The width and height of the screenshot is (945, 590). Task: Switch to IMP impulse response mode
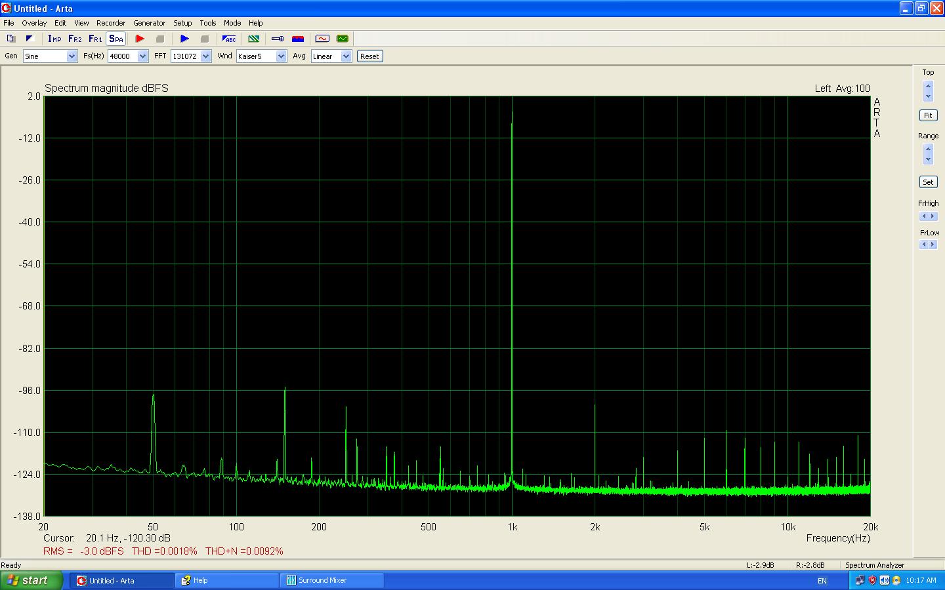point(54,39)
